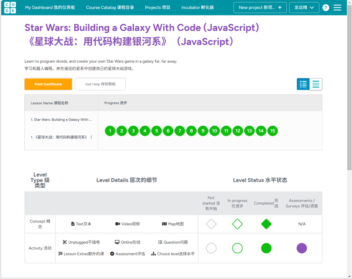Click the not-started concept diamond
Screen dimensions: 352x279
point(211,224)
